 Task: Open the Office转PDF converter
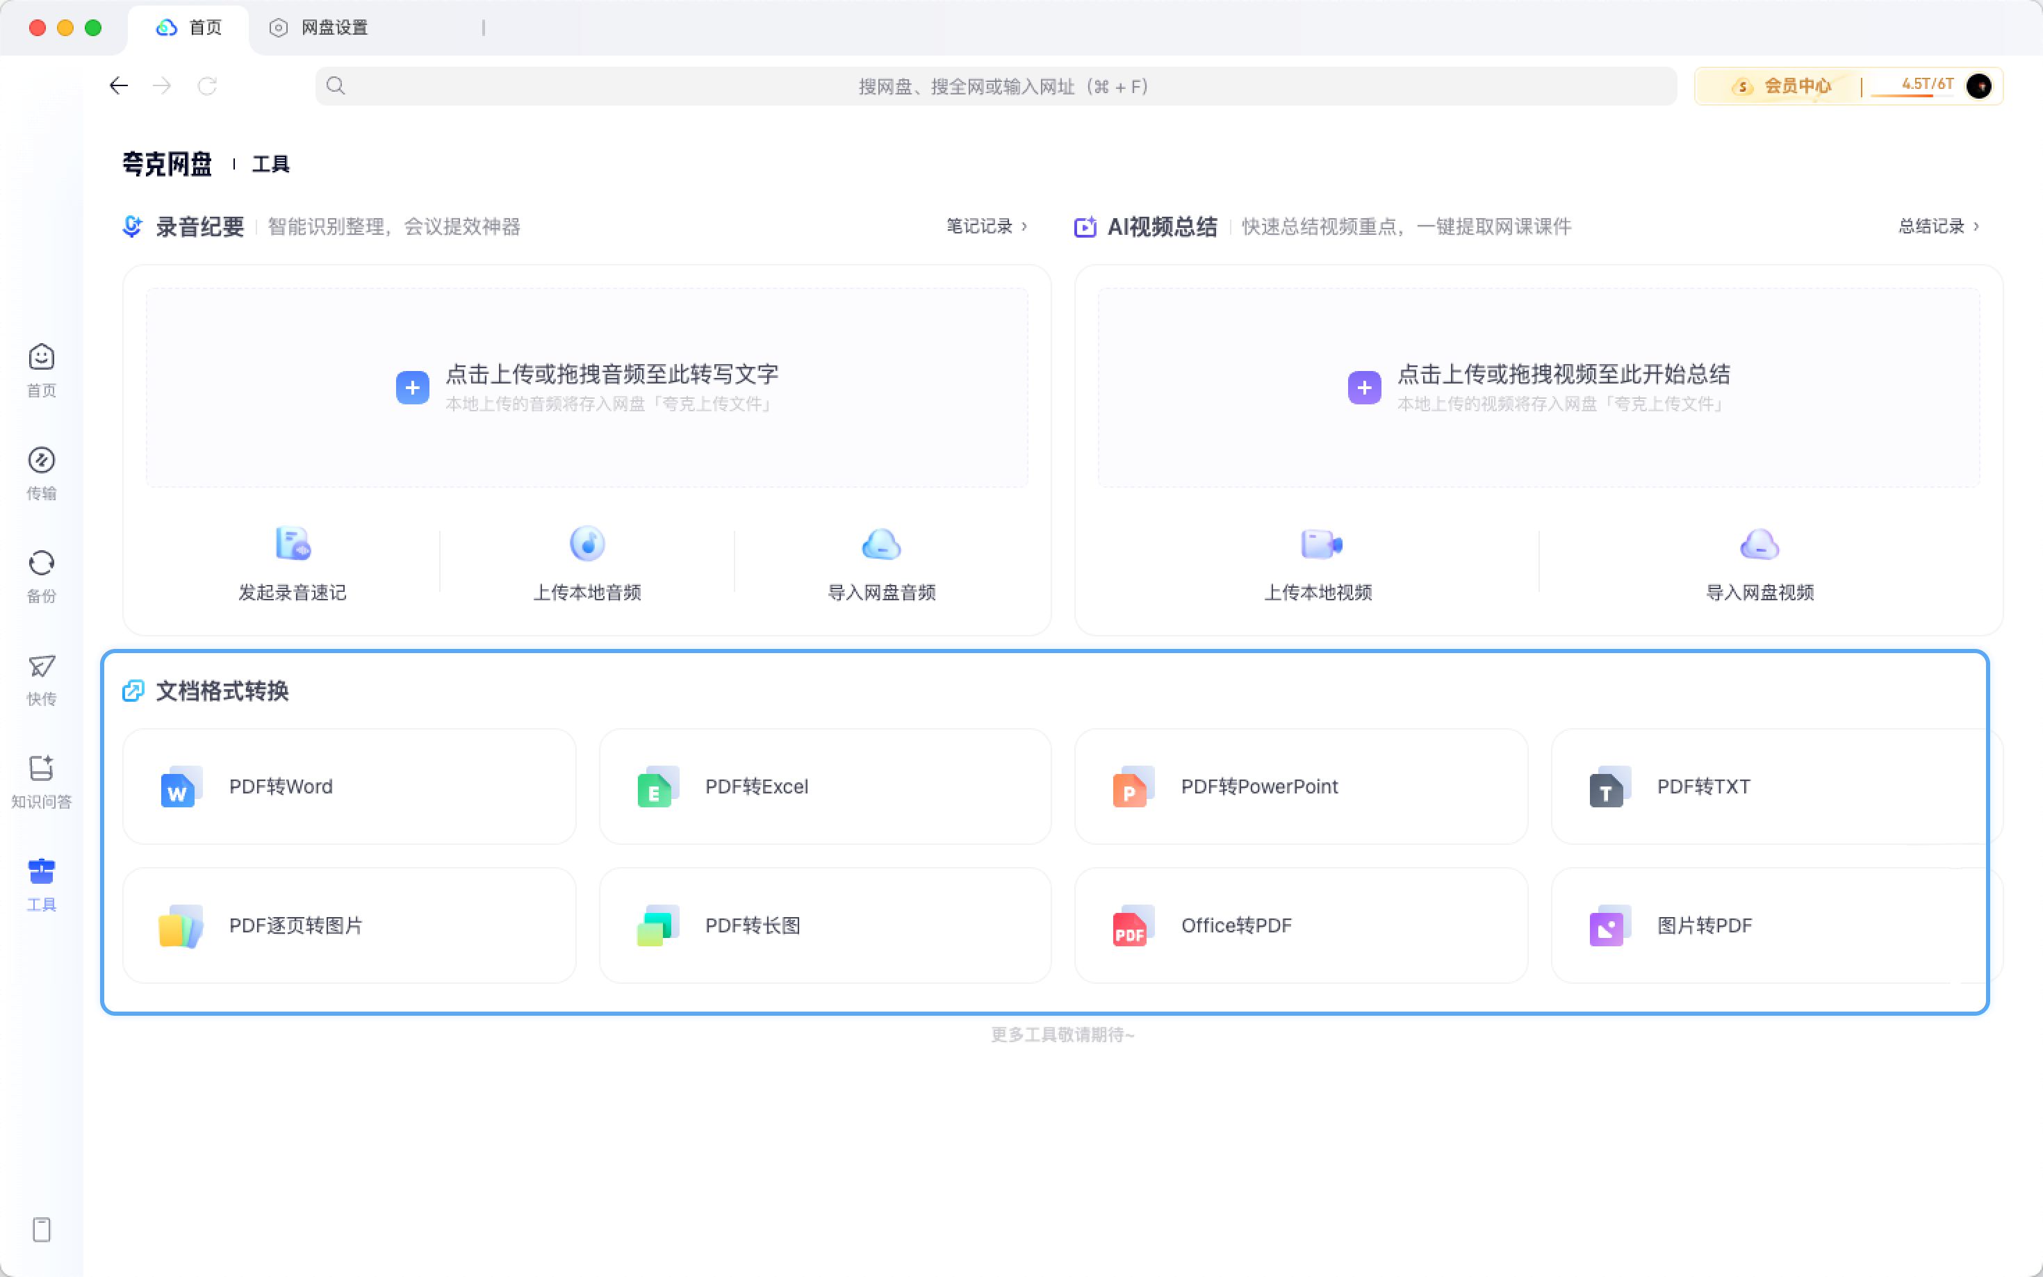1301,925
